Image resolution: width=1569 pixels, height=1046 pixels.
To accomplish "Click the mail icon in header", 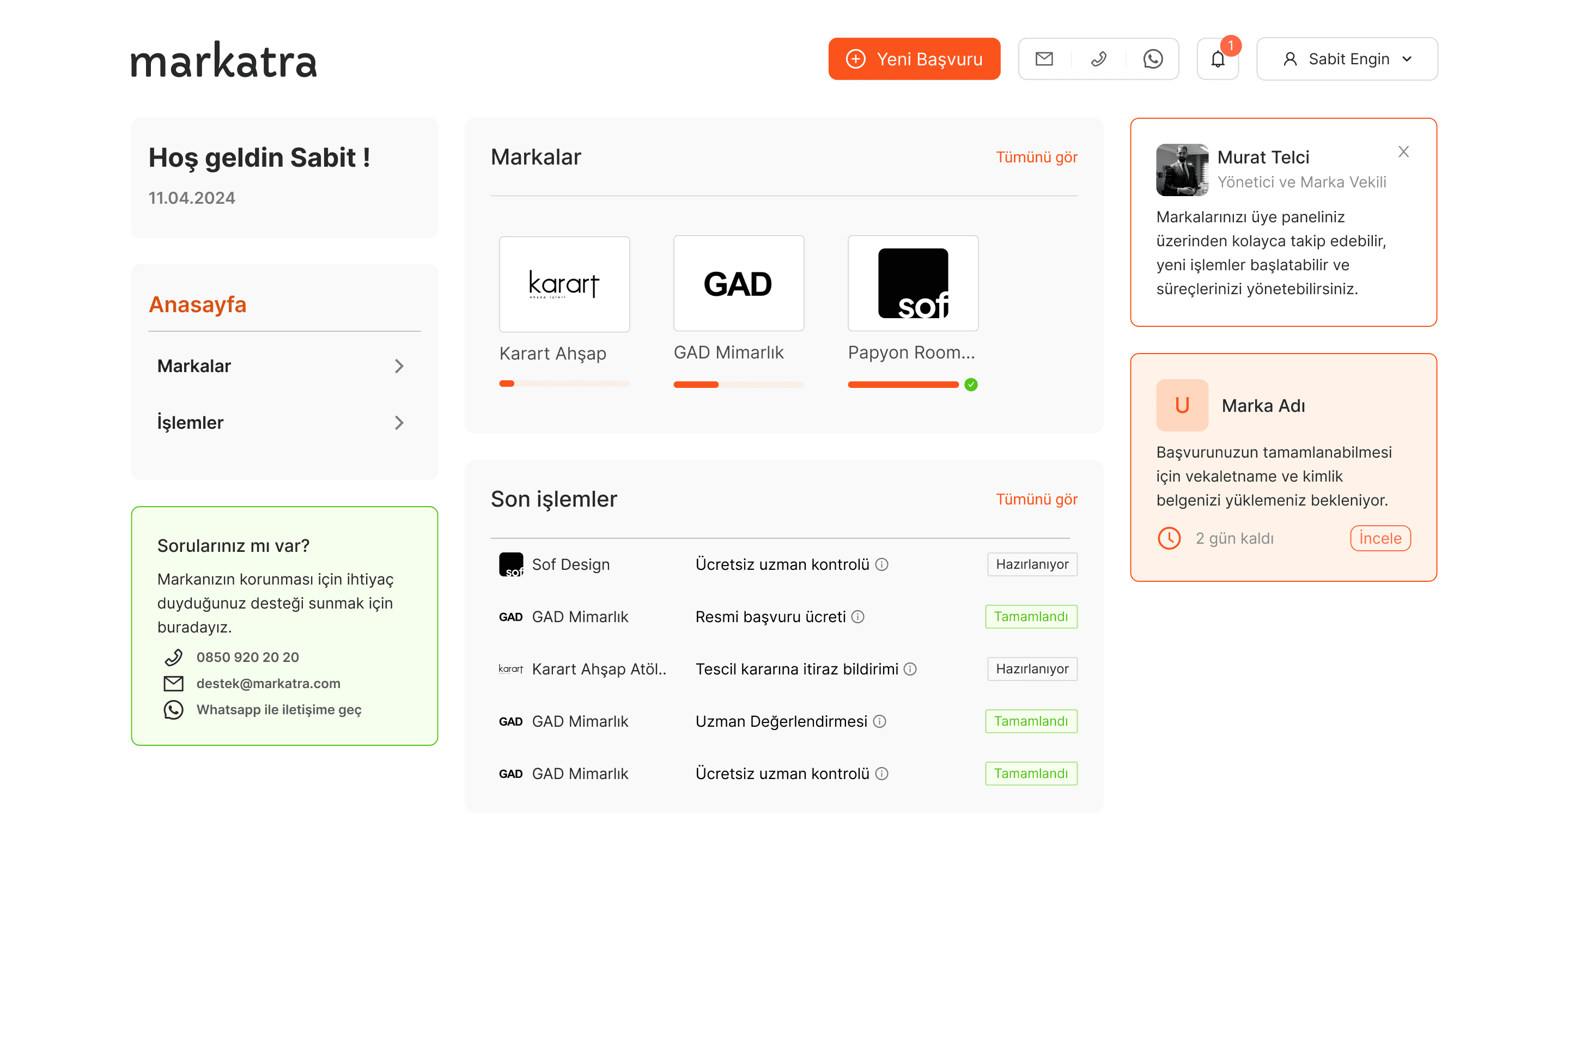I will 1044,59.
